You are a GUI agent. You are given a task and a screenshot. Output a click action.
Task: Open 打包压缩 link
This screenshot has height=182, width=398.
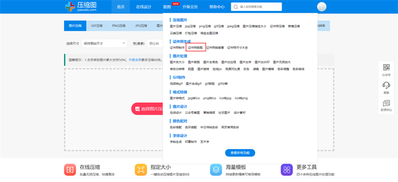(191, 33)
